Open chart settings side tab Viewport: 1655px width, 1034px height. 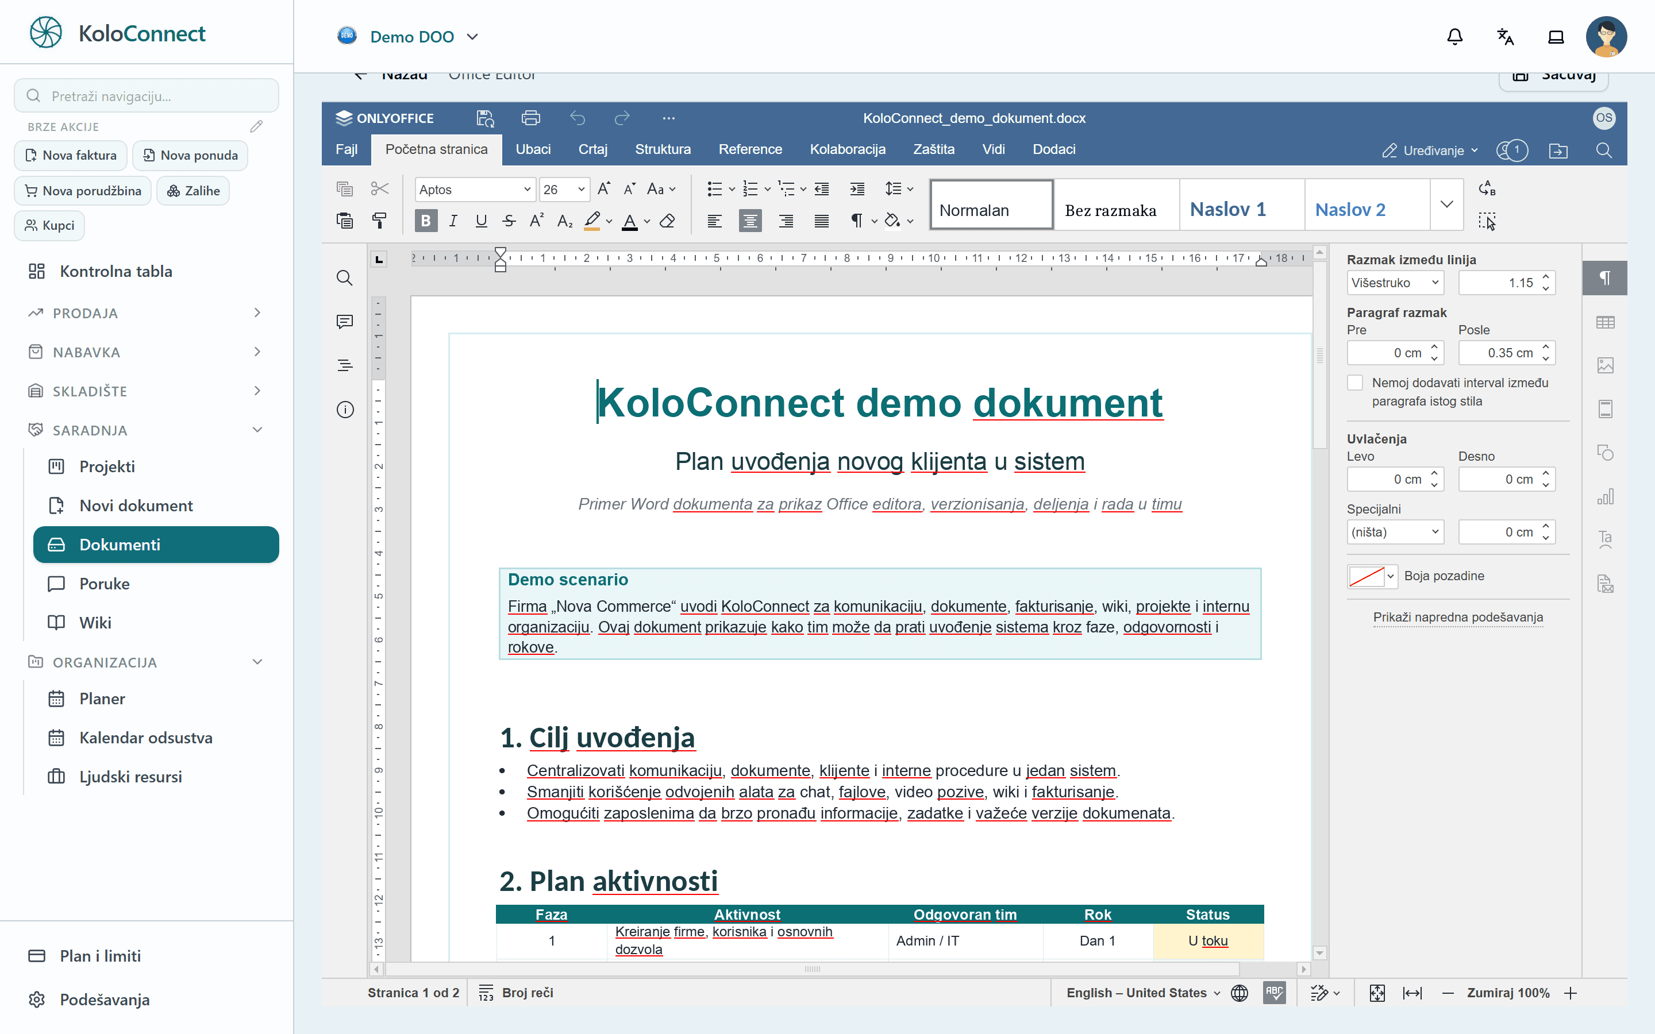(x=1605, y=496)
